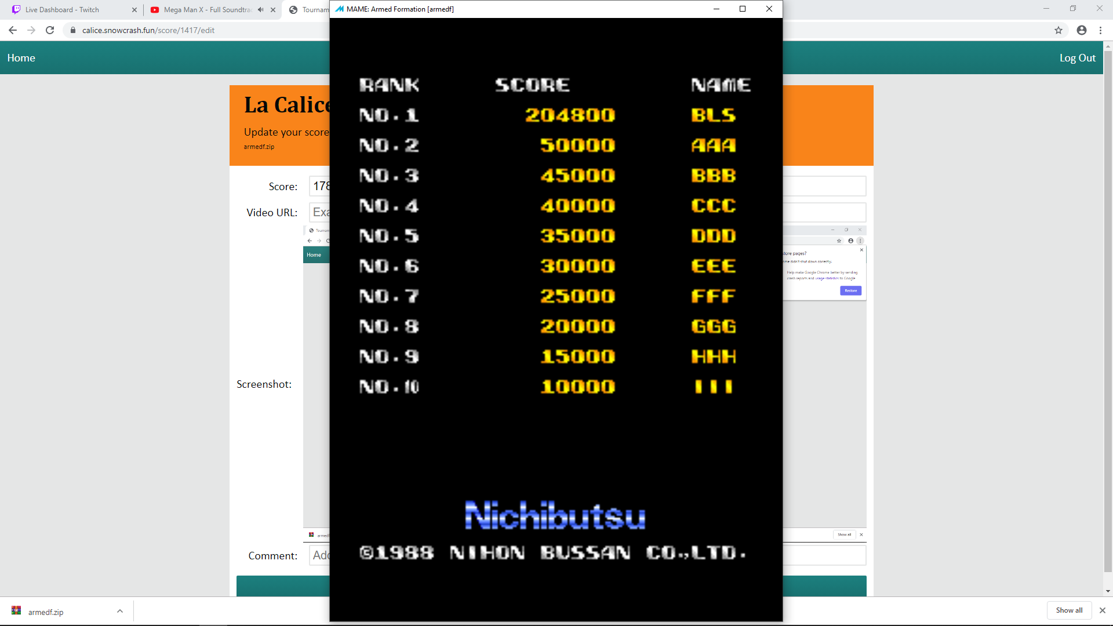Viewport: 1113px width, 626px height.
Task: Click the padlock site info icon
Action: (x=73, y=30)
